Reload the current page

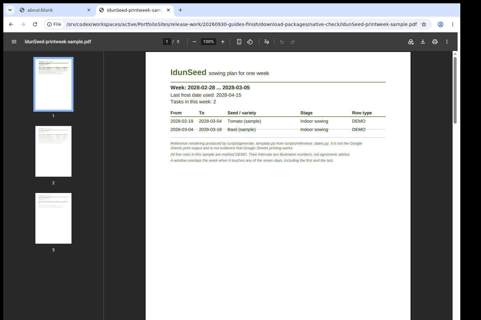pyautogui.click(x=35, y=24)
